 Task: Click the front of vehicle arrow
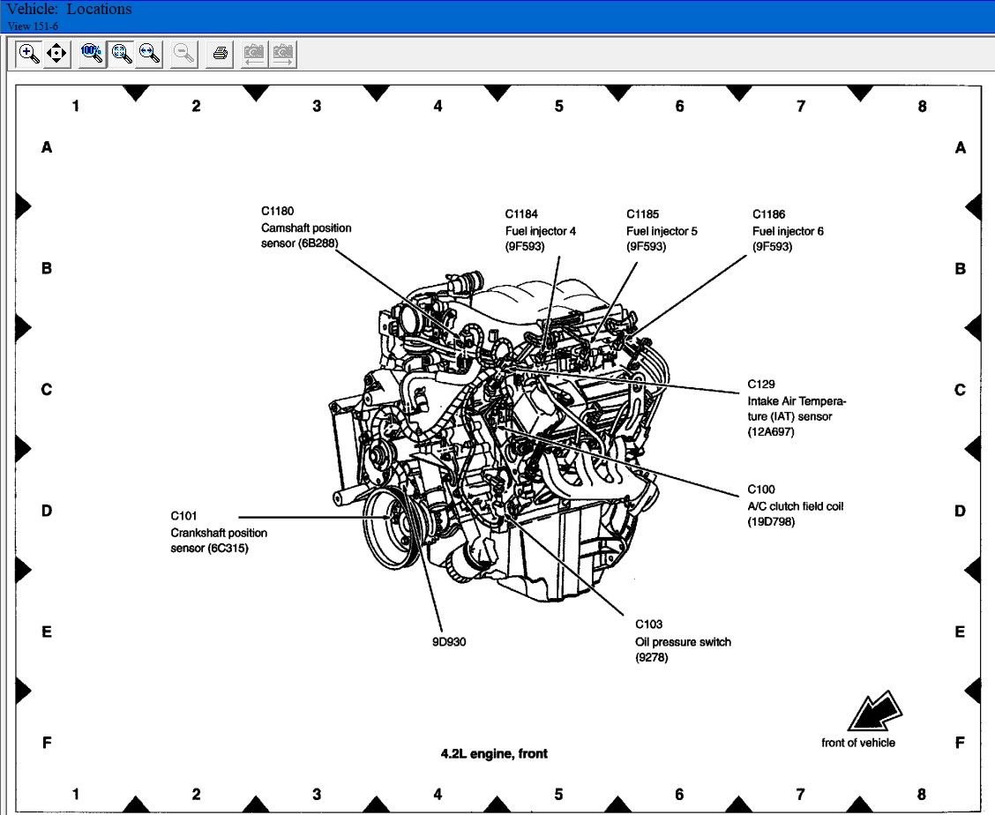coord(873,711)
